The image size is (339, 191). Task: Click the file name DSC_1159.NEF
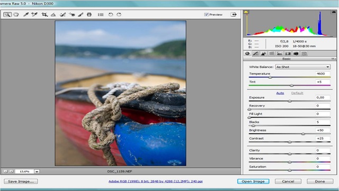[x=120, y=171]
